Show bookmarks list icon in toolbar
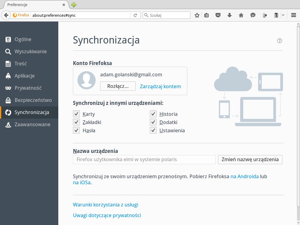This screenshot has height=225, width=300. [x=206, y=15]
